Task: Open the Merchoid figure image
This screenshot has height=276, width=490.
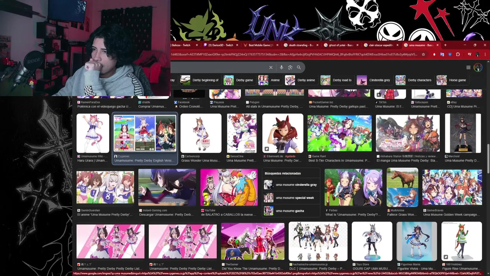Action: tap(463, 133)
